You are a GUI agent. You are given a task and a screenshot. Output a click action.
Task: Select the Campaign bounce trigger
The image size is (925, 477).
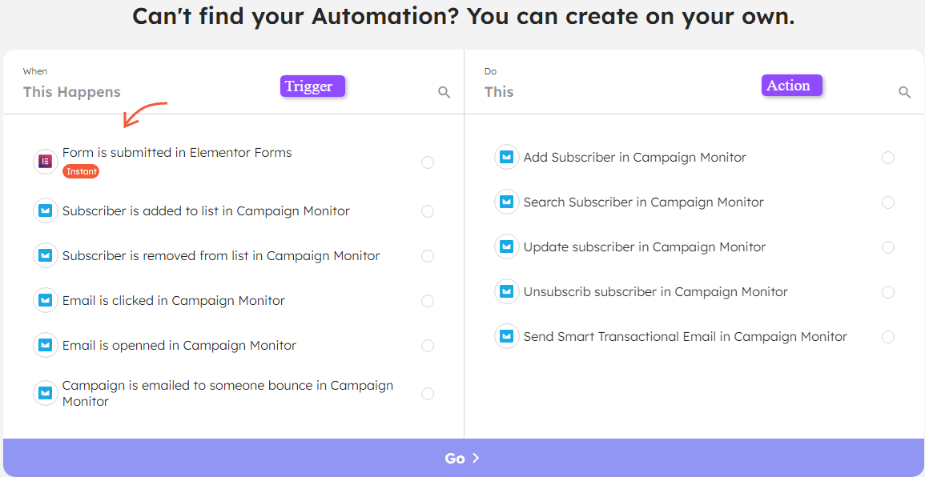[x=427, y=393]
